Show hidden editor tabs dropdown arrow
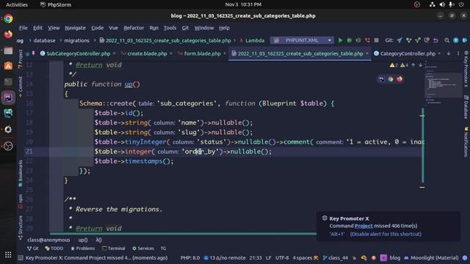 click(x=449, y=54)
